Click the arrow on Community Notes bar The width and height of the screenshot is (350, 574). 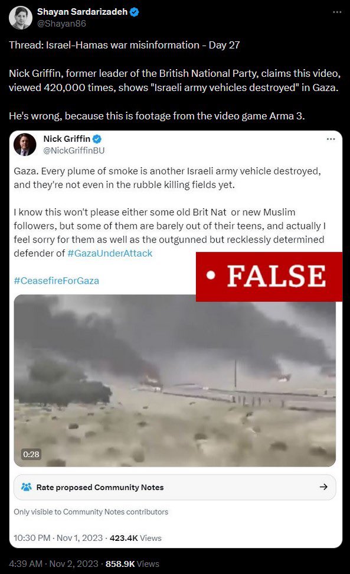(x=323, y=487)
